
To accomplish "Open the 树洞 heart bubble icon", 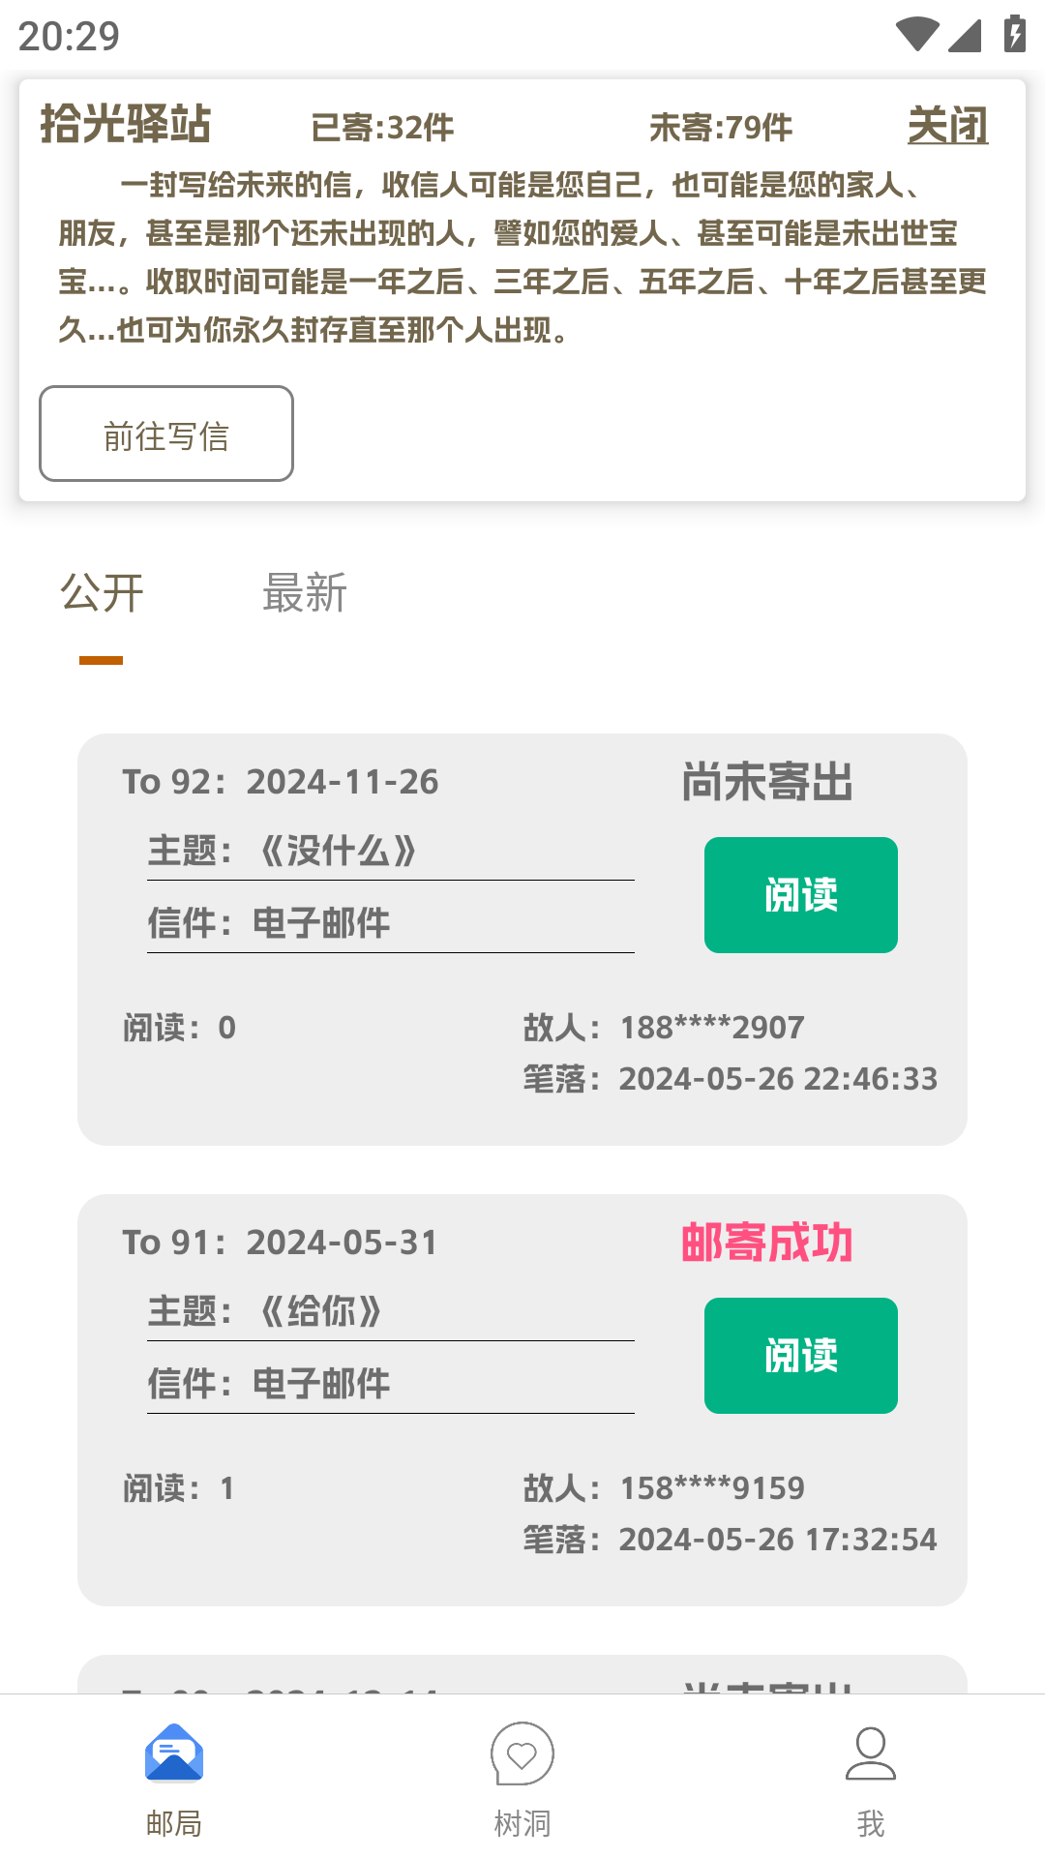I will click(x=522, y=1753).
